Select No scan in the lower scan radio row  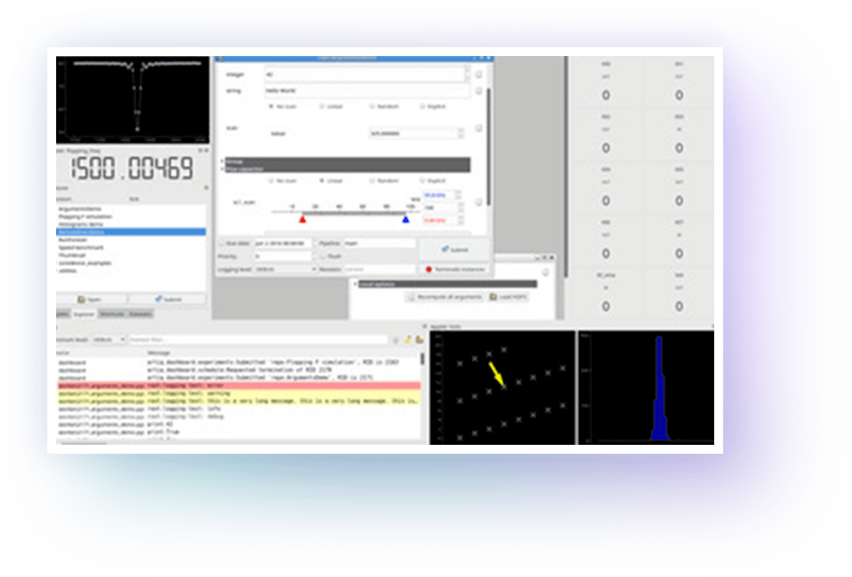[283, 181]
